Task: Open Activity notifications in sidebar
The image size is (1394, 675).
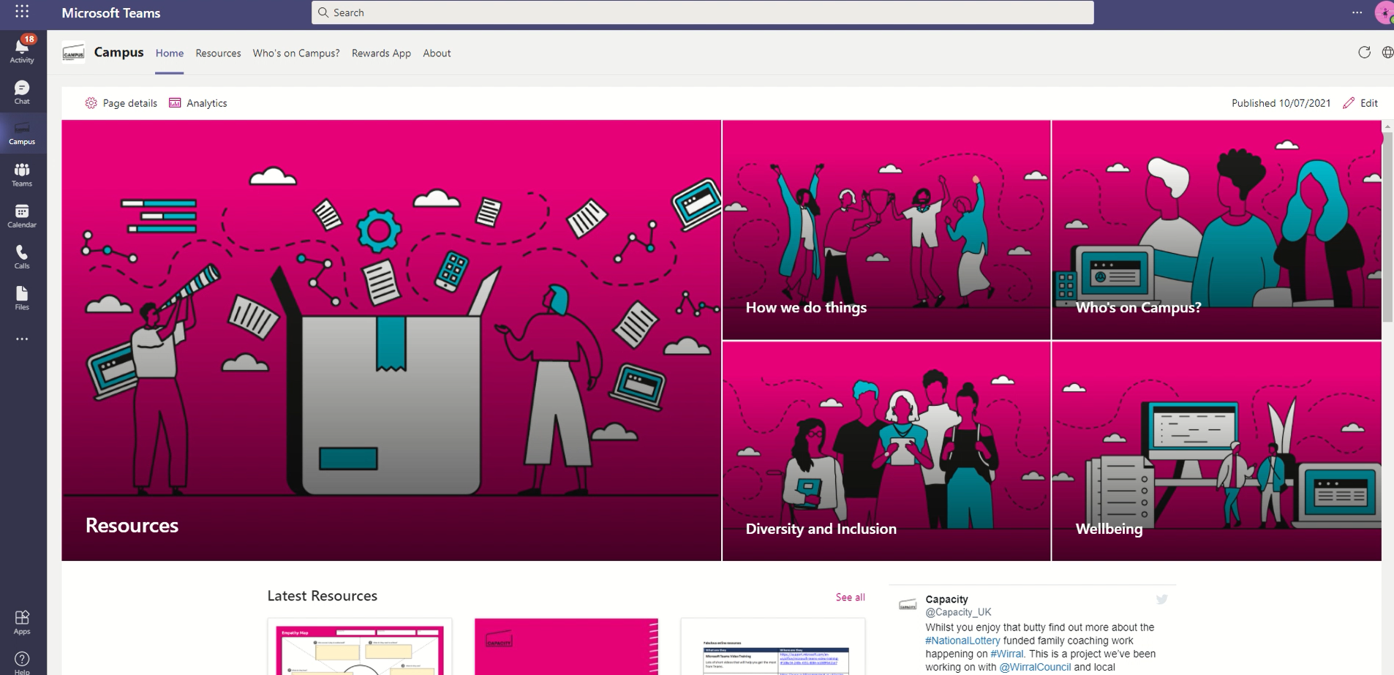Action: point(22,50)
